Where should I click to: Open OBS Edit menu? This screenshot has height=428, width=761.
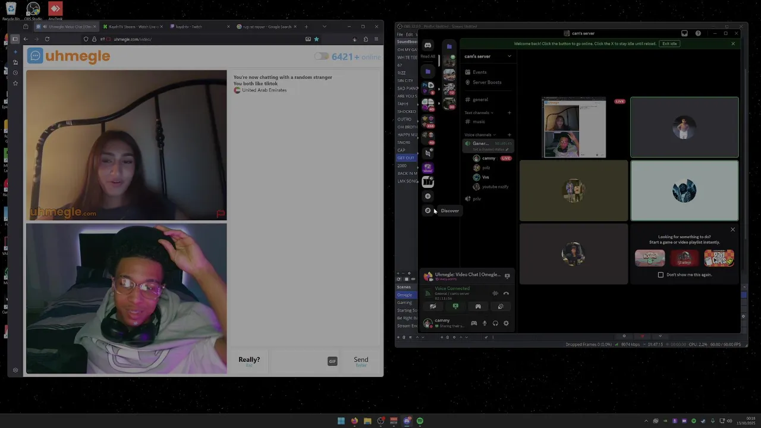[409, 34]
